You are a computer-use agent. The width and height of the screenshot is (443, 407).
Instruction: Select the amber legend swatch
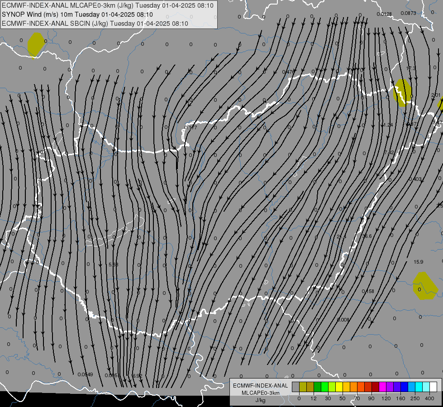(x=346, y=387)
